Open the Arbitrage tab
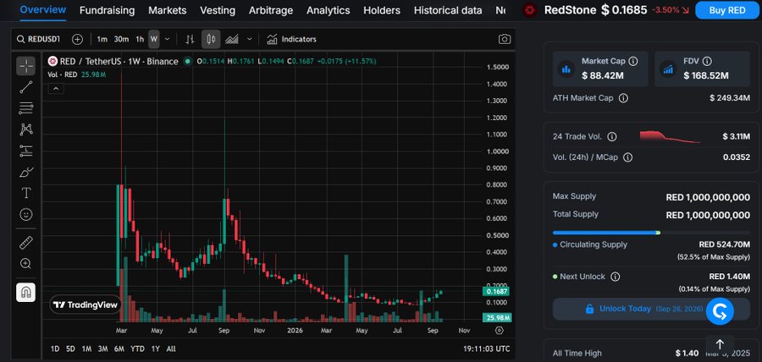 coord(271,10)
